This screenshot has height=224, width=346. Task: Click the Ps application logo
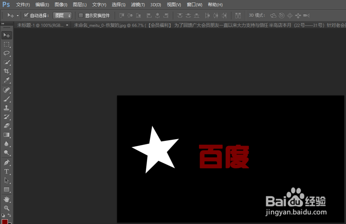click(x=6, y=4)
